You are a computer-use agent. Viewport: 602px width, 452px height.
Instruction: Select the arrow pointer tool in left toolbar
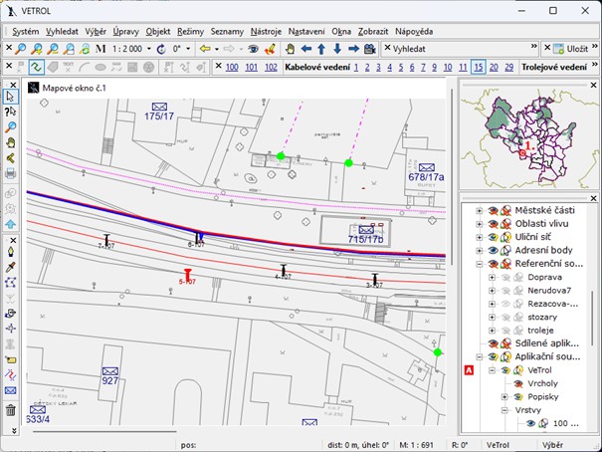11,97
